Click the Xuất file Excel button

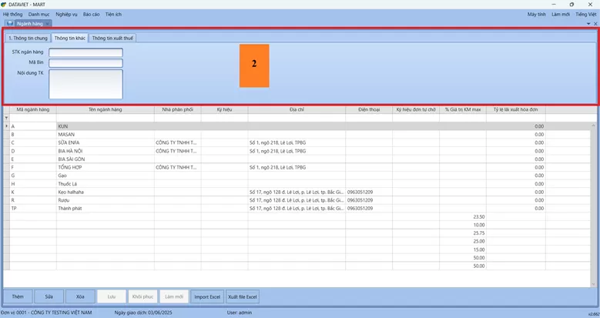243,296
